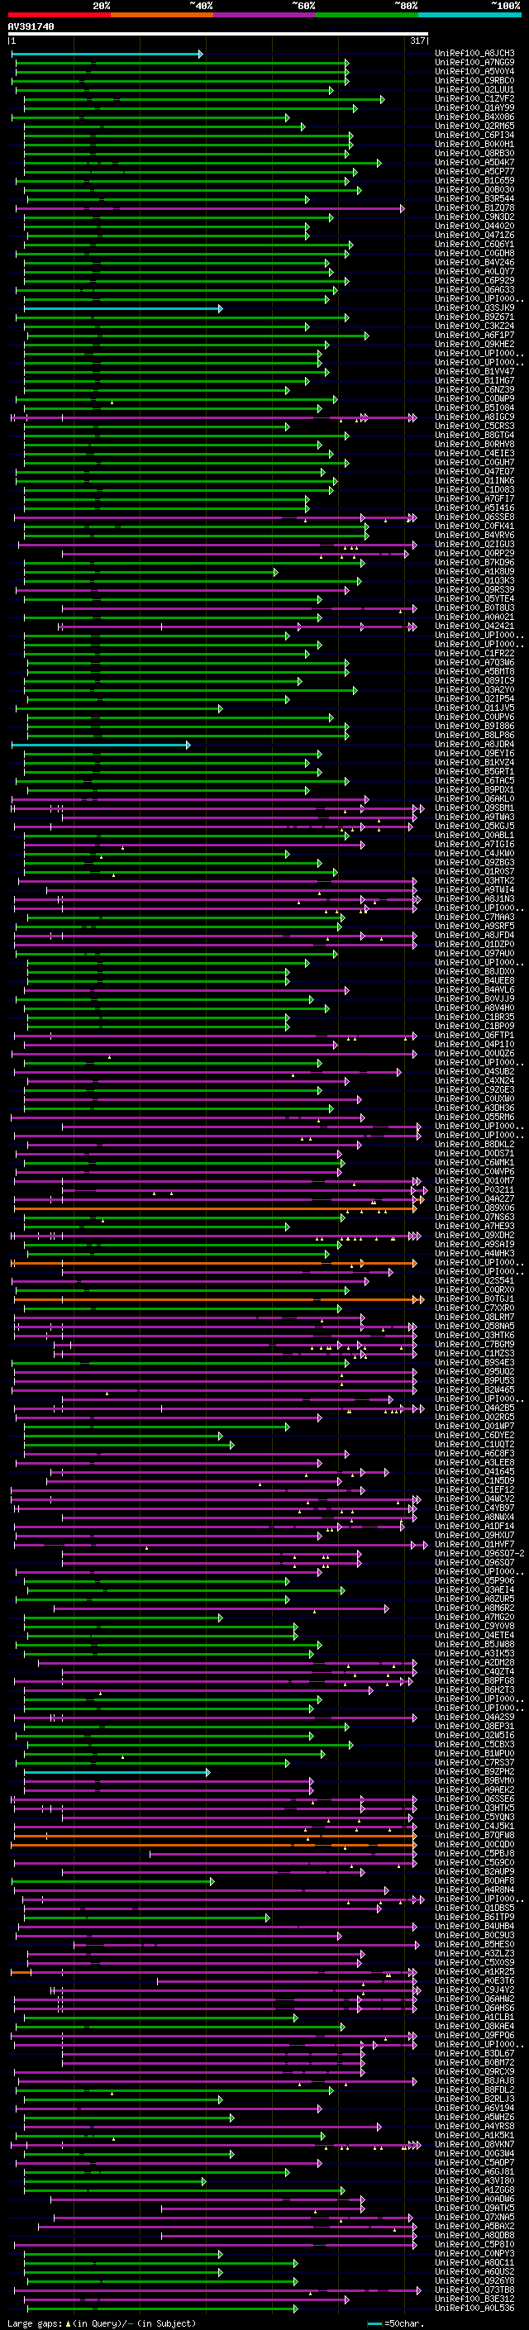Click UniRef100_C1EF12 label
529x2330 pixels.
474,1489
